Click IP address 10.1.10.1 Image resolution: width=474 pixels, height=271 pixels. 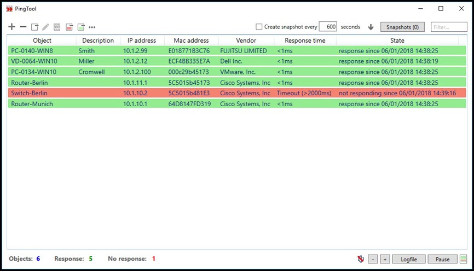(x=135, y=103)
